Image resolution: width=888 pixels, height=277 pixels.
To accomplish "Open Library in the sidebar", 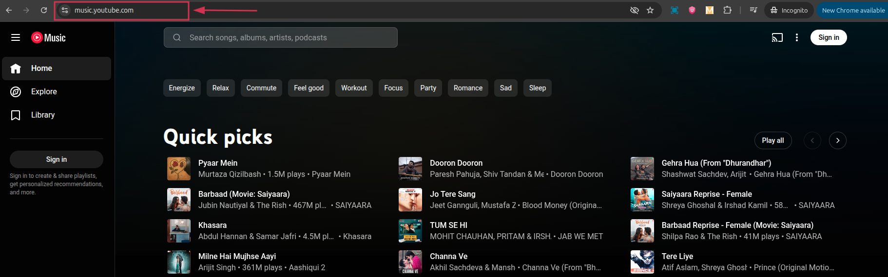I will 57,115.
